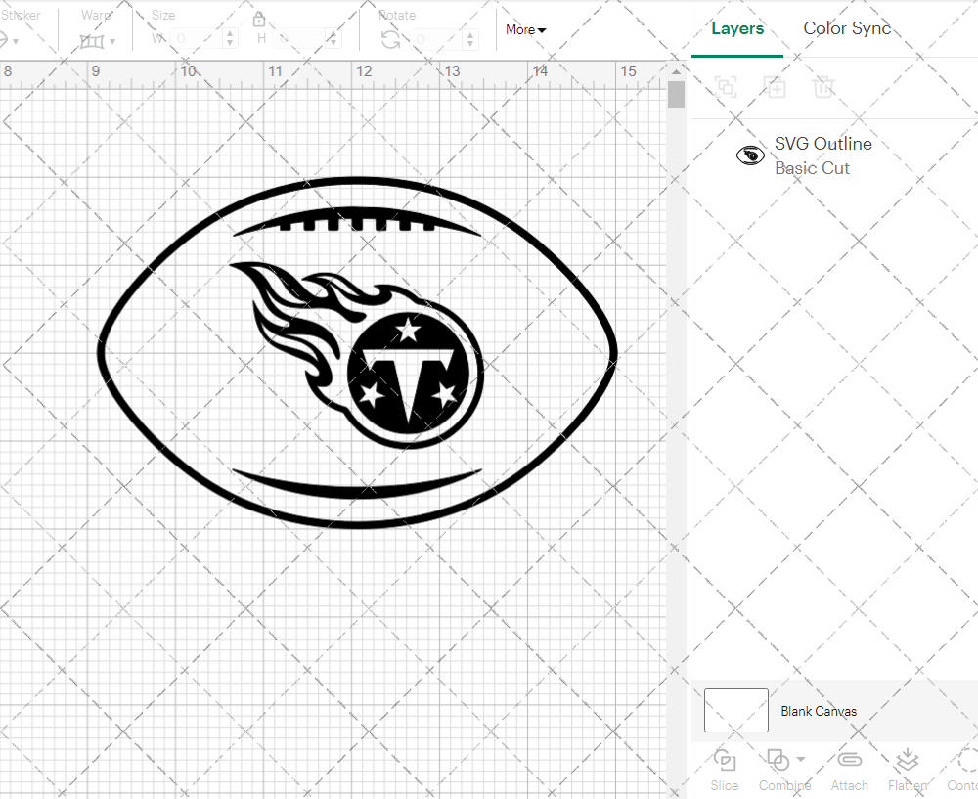Click the Blank Canvas color swatch
The width and height of the screenshot is (978, 799).
[735, 711]
